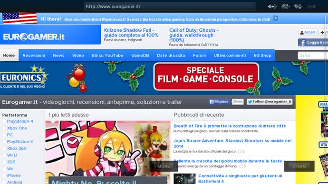The width and height of the screenshot is (328, 184).
Task: Click the browser back arrow icon
Action: 272,7
